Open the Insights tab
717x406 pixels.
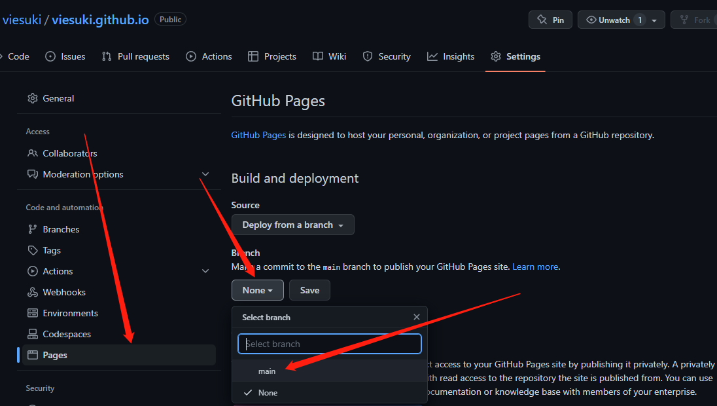(451, 56)
